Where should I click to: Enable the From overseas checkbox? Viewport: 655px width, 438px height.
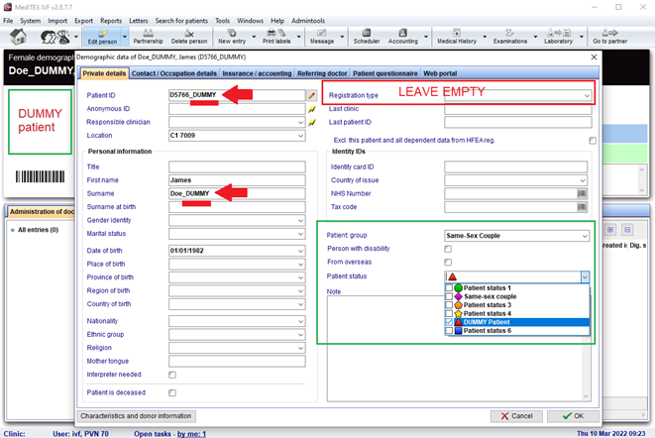(448, 262)
